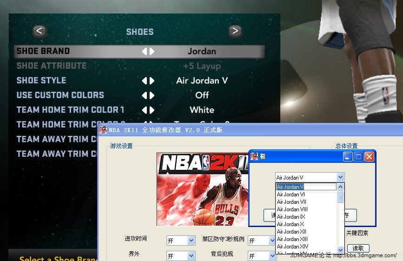This screenshot has height=261, width=403.
Task: Open the 界外 dropdown
Action: (191, 256)
